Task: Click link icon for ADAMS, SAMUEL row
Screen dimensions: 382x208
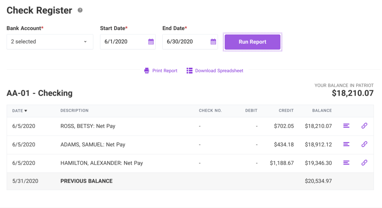Action: 364,144
